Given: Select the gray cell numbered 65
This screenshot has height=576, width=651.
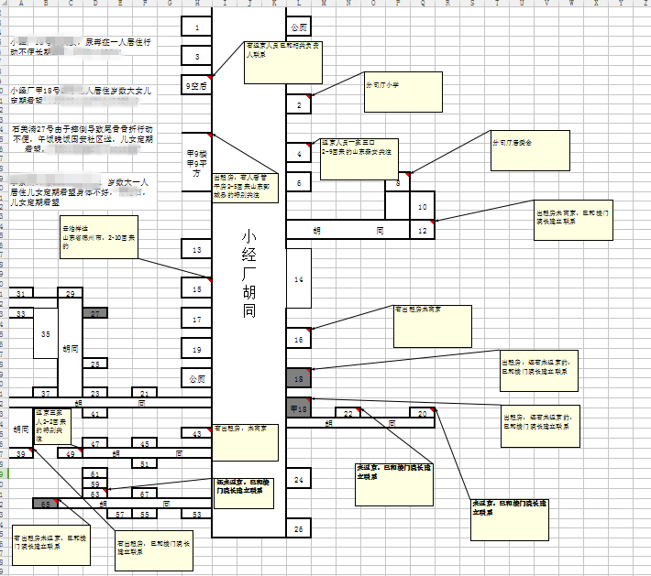Looking at the screenshot, I should coord(48,504).
